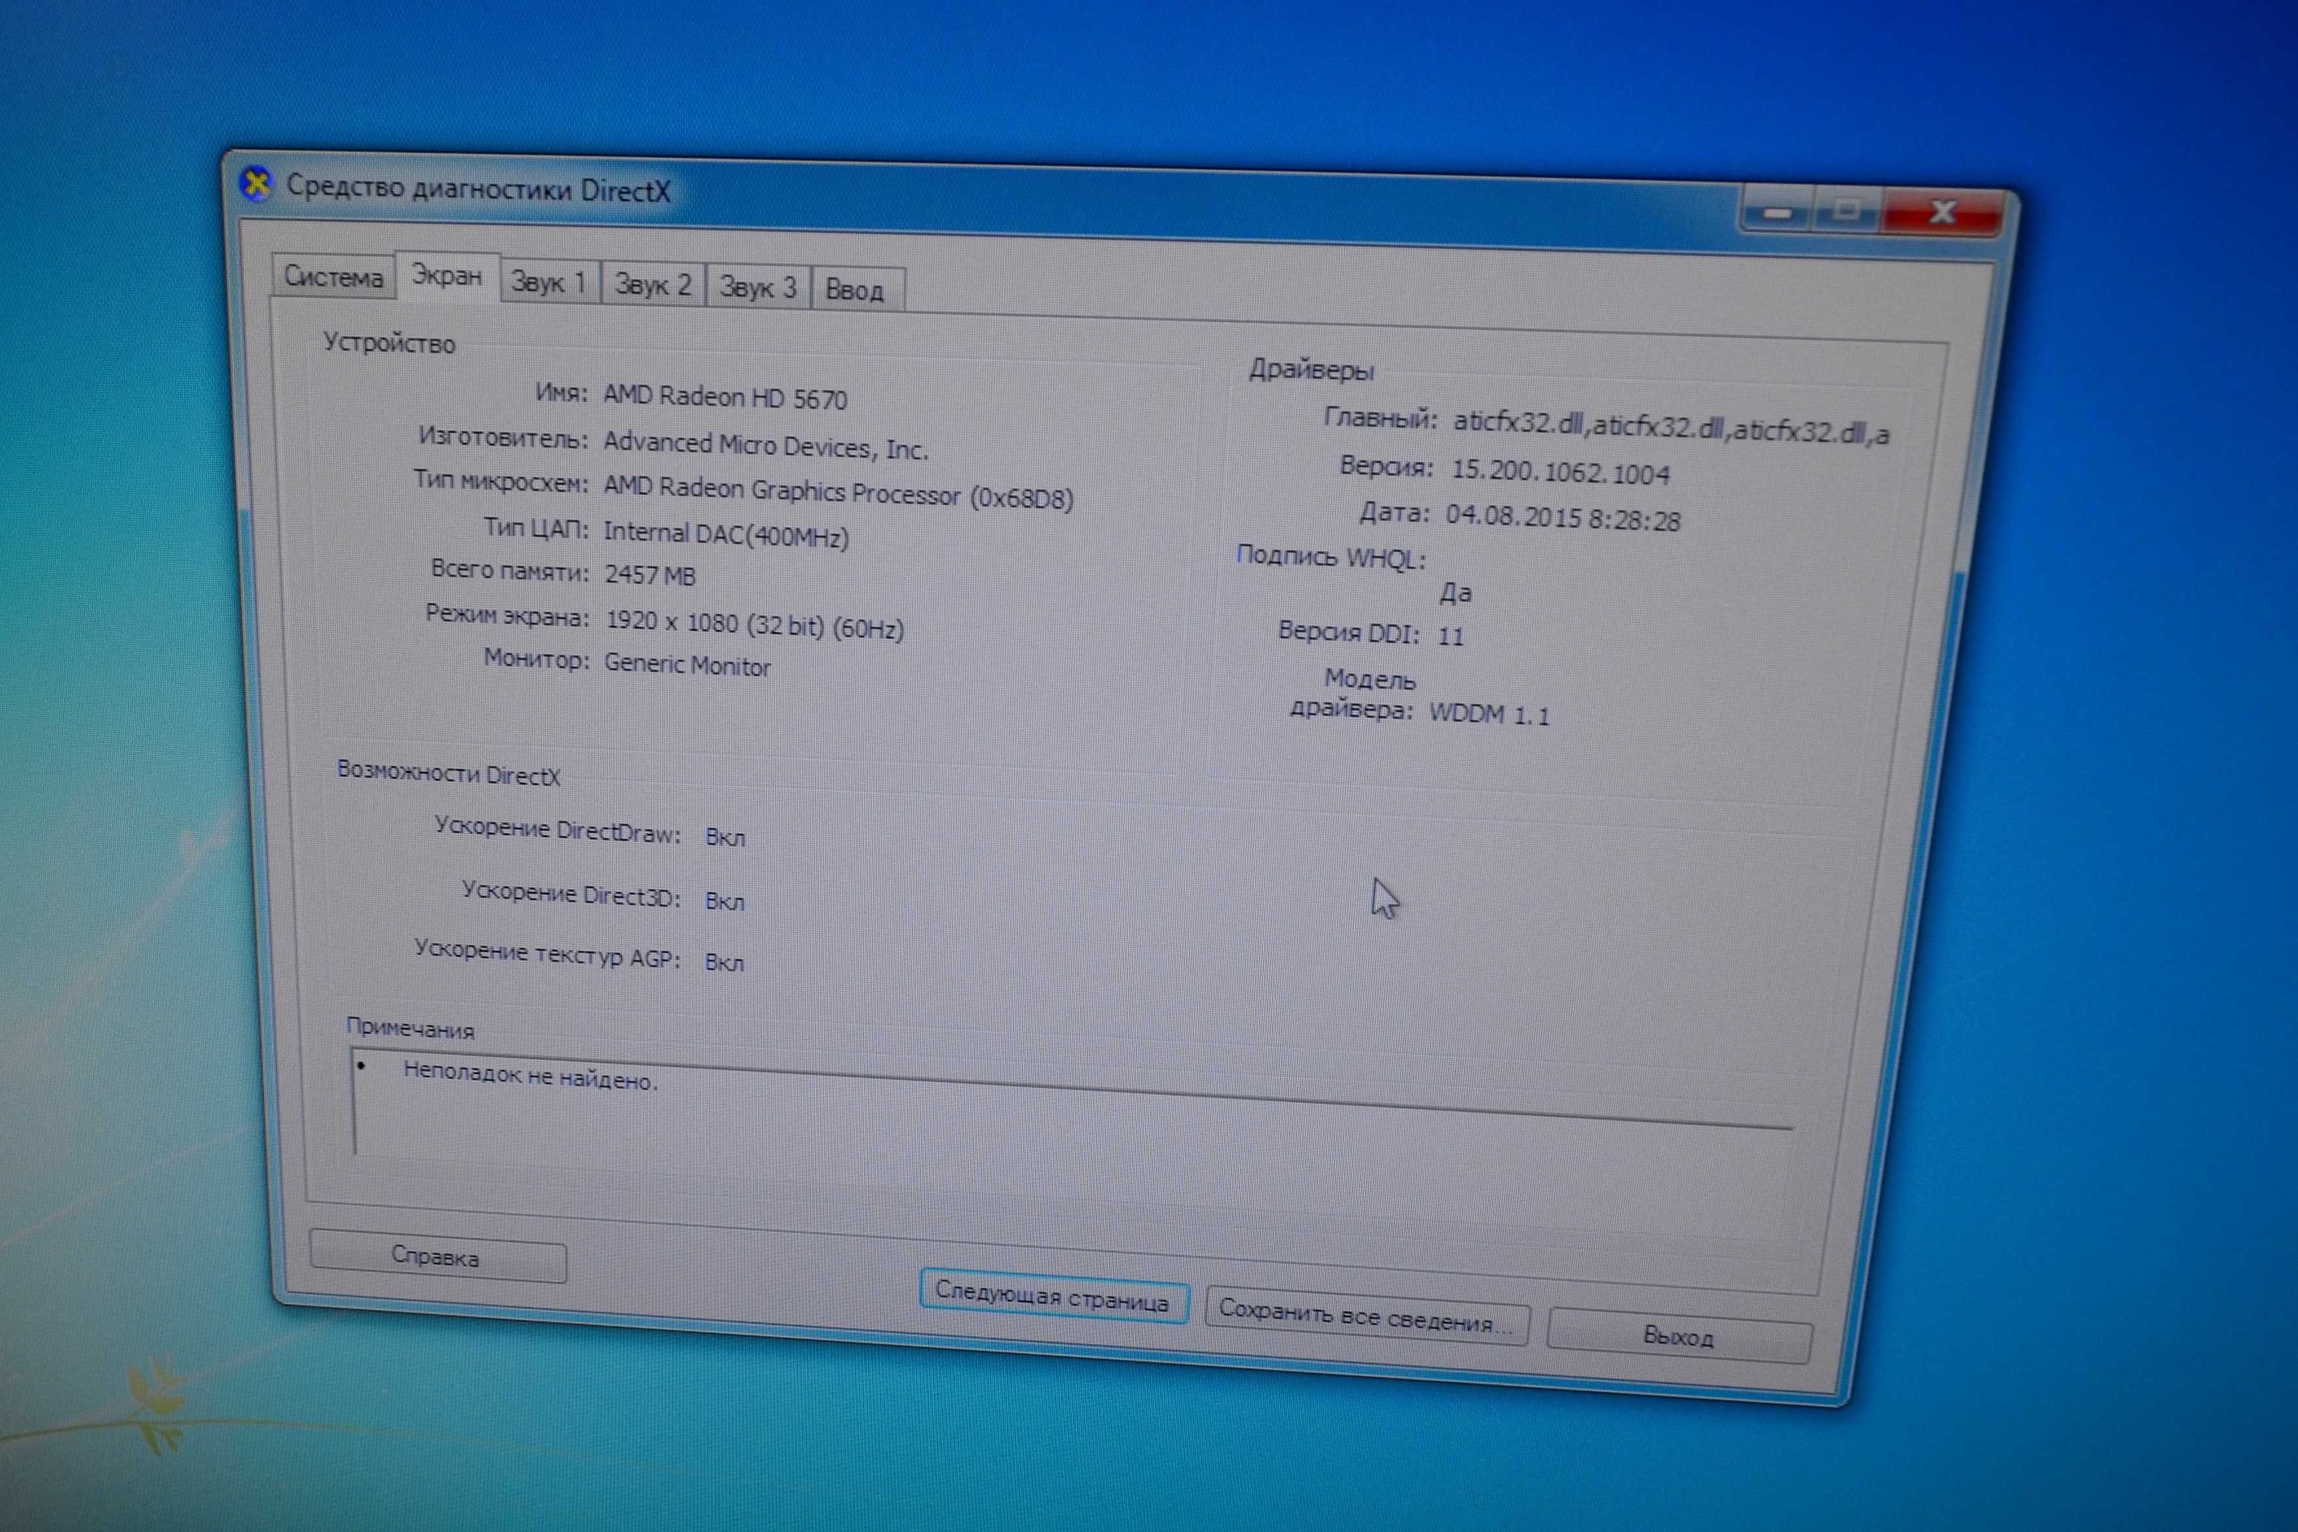
Task: Click the Возможности DirectX group label
Action: (x=449, y=774)
